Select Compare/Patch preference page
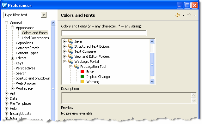This screenshot has height=124, width=202. tap(28, 48)
